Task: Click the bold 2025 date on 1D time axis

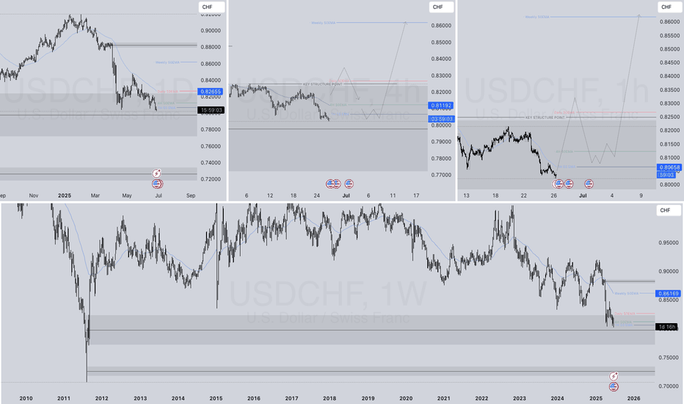Action: coord(65,195)
